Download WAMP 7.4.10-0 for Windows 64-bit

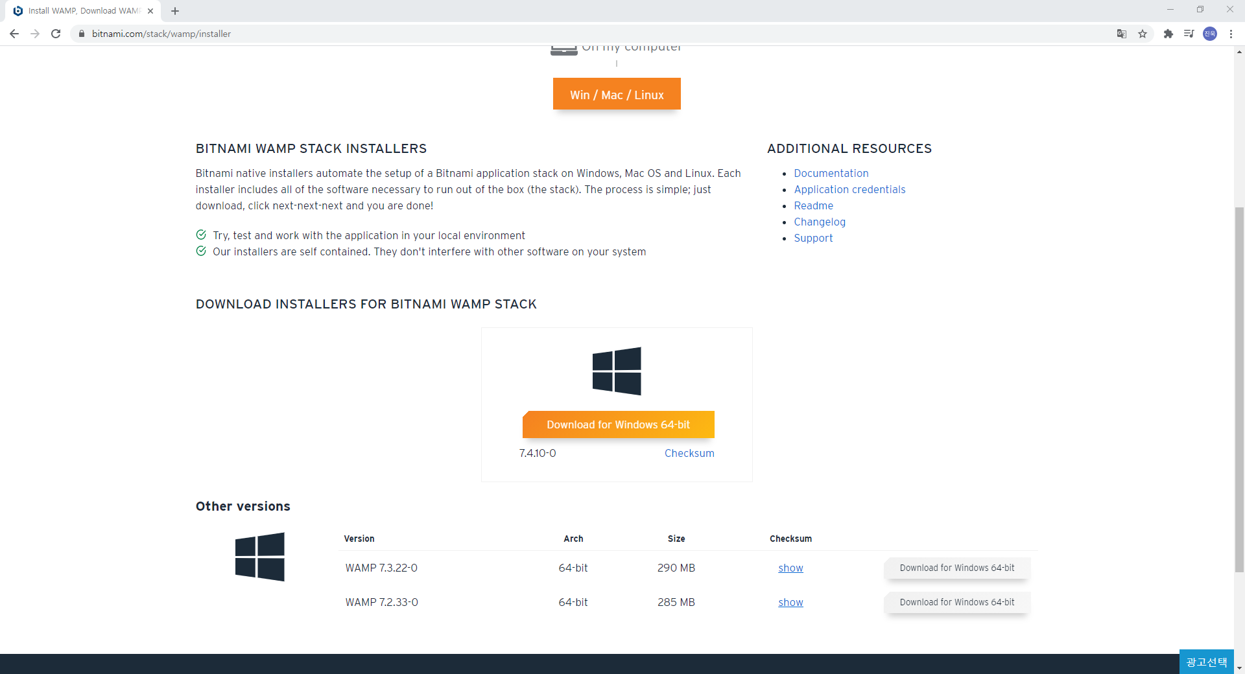[619, 424]
